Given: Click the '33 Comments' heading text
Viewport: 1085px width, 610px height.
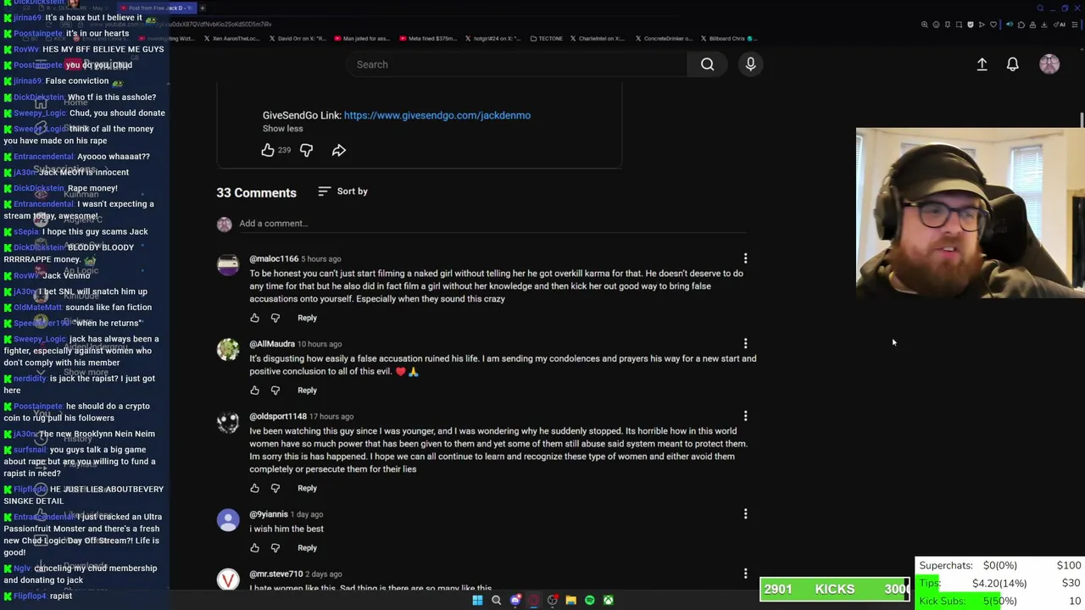Looking at the screenshot, I should click(256, 192).
